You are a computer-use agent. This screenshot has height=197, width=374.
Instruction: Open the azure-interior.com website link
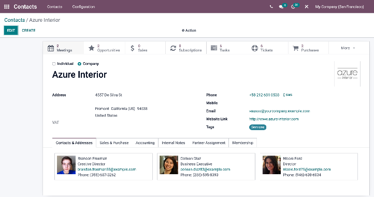[x=274, y=119]
